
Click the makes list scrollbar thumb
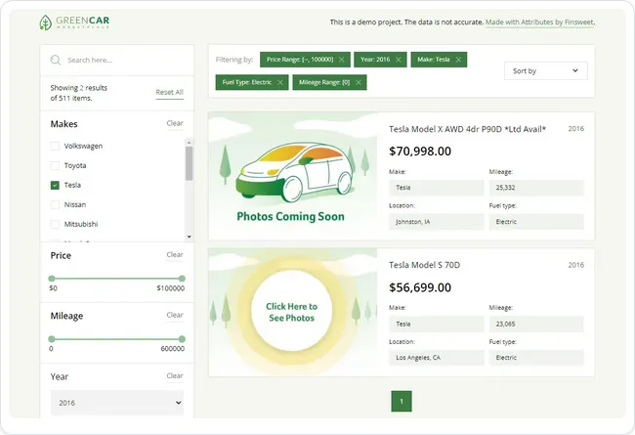coord(189,163)
